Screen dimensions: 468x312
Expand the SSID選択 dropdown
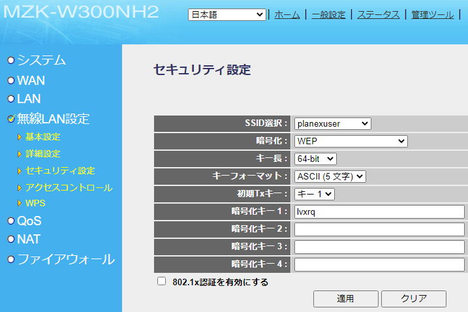tap(332, 123)
